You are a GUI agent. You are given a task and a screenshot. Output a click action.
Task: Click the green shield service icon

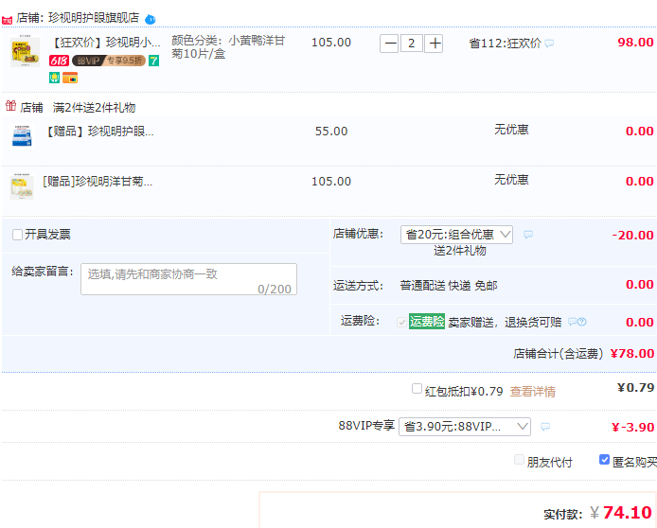[54, 78]
